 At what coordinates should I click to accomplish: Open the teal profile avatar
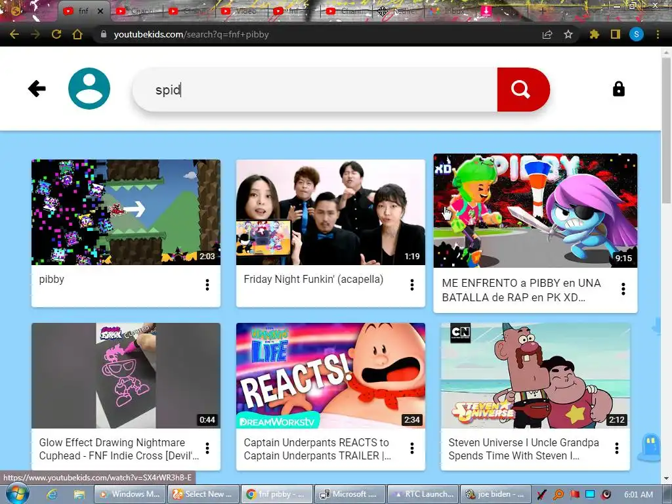(89, 89)
